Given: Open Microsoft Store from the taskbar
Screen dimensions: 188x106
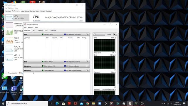Looking at the screenshot, I should click(63, 103).
